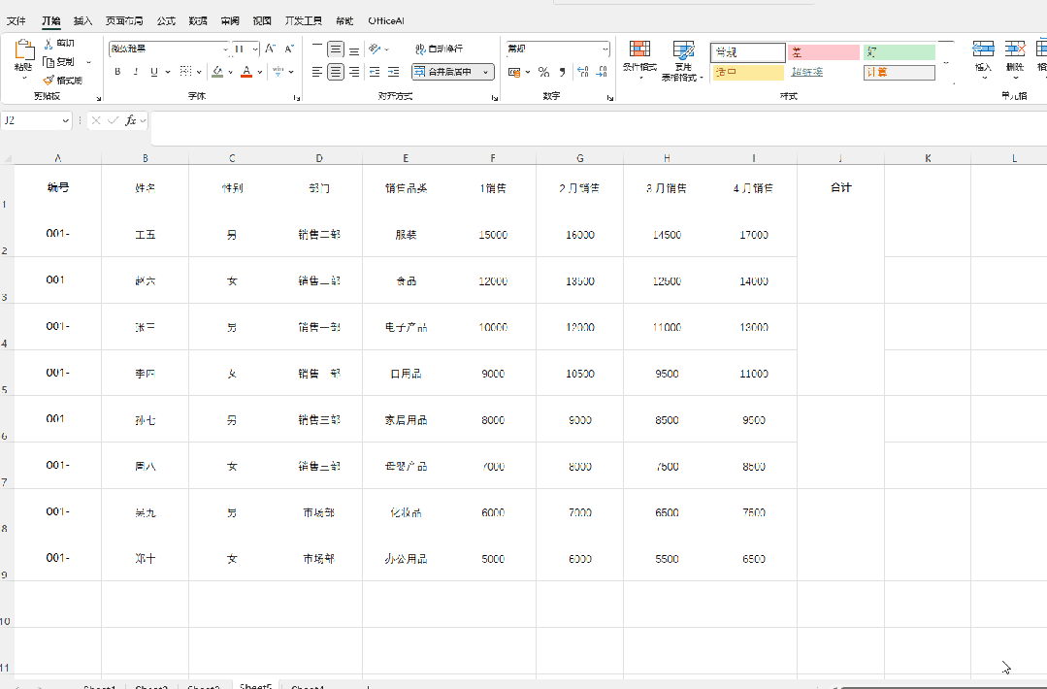Screen dimensions: 1047x689
Task: Align text to bottom of cell
Action: [x=354, y=49]
